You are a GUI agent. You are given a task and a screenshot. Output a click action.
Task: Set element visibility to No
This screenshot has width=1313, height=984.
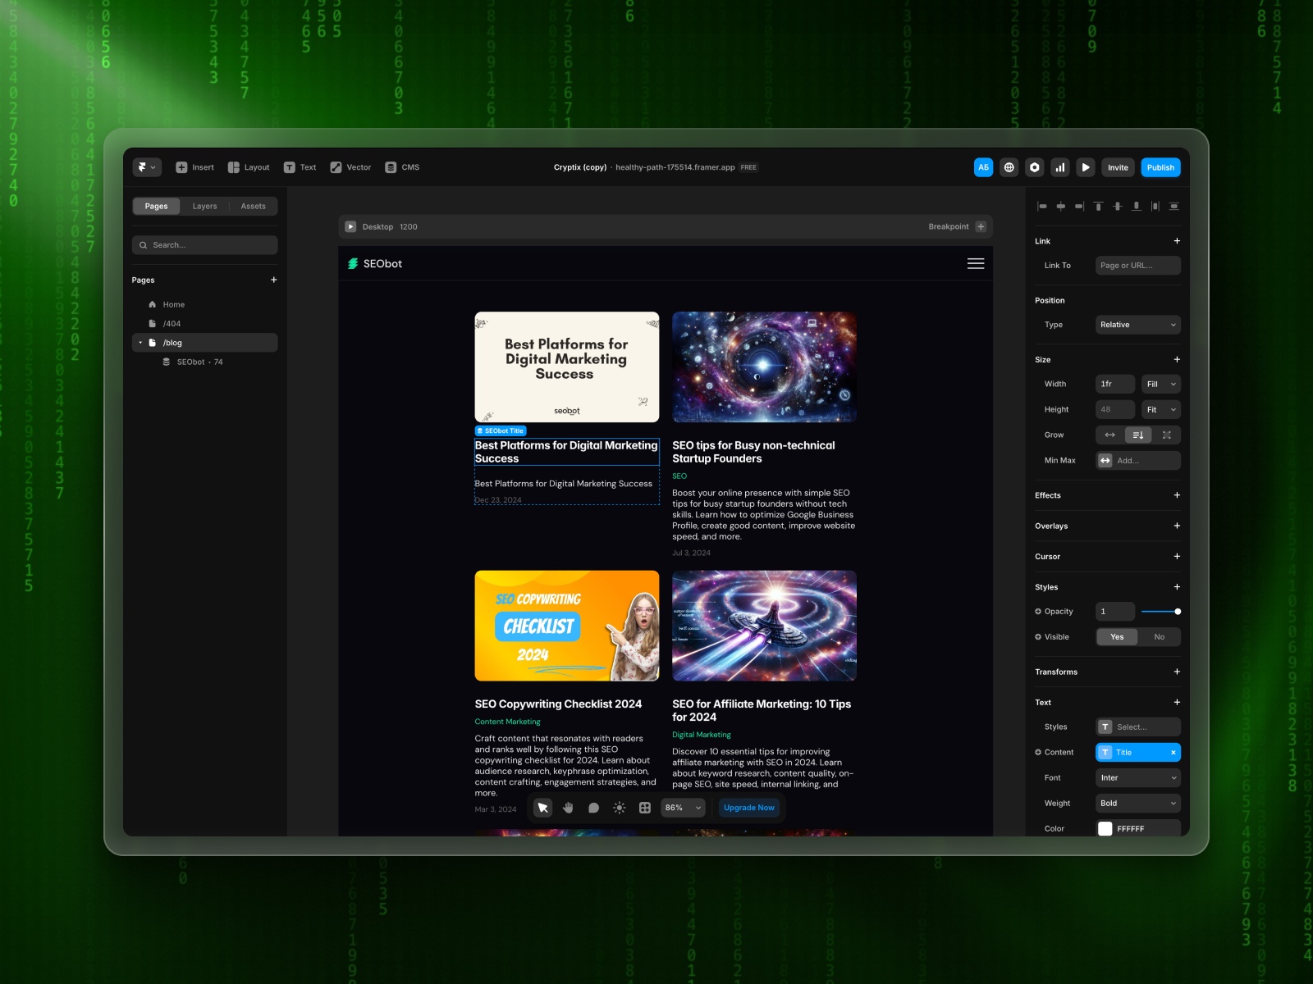click(1160, 636)
